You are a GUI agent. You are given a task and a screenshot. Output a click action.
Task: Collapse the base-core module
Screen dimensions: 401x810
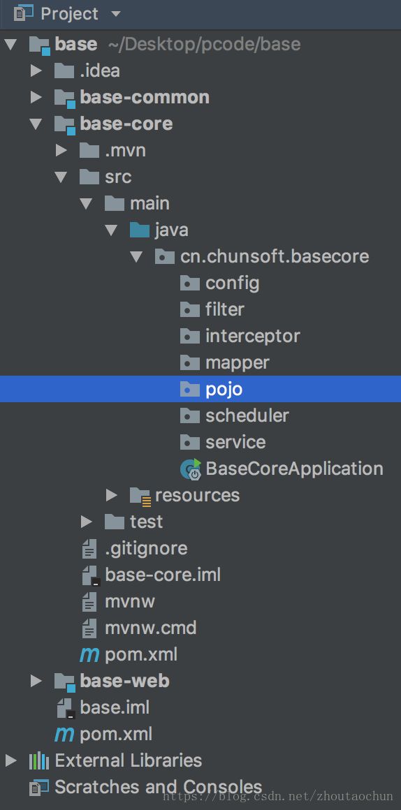pos(36,124)
